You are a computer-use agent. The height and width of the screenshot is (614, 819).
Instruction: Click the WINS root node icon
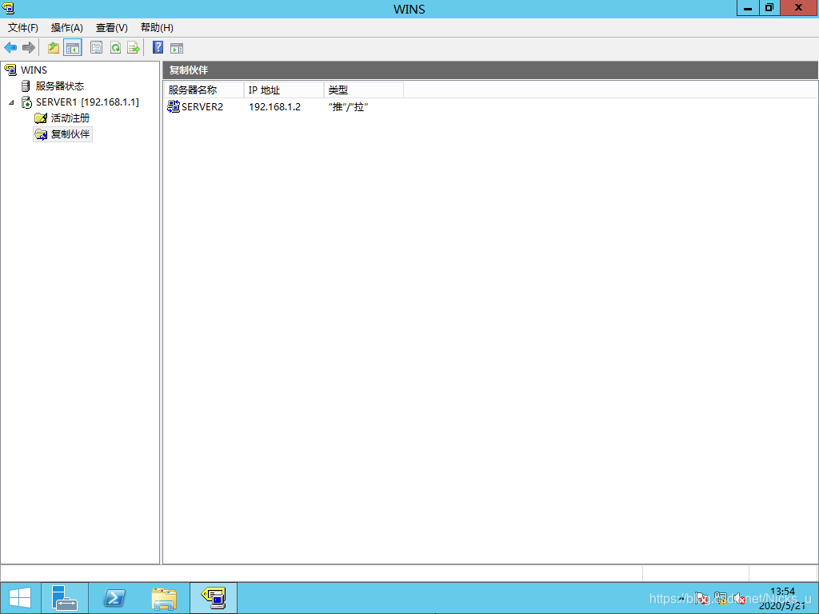[x=10, y=70]
